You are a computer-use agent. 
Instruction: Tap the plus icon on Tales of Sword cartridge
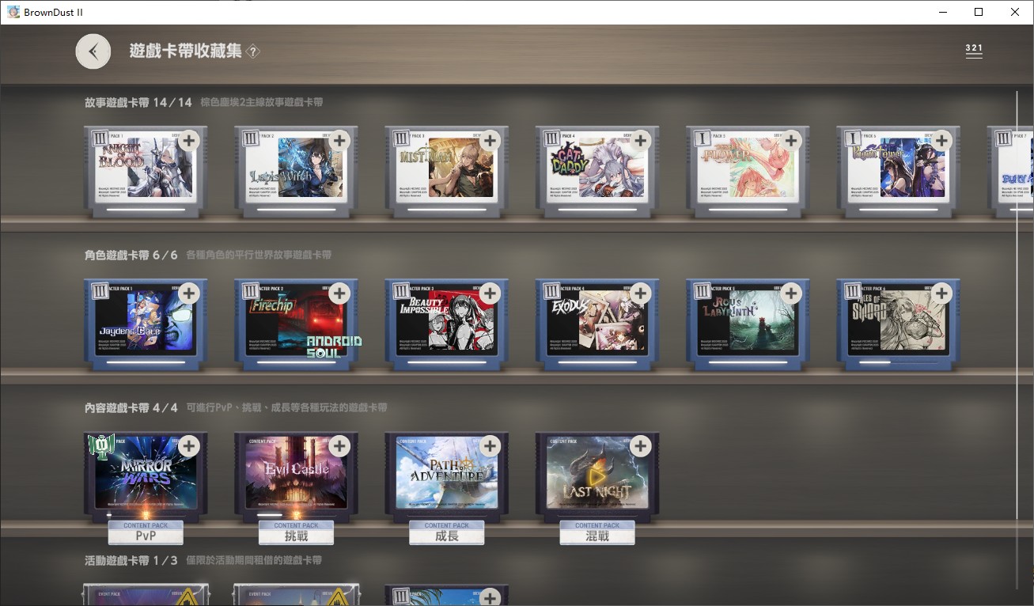(x=941, y=294)
